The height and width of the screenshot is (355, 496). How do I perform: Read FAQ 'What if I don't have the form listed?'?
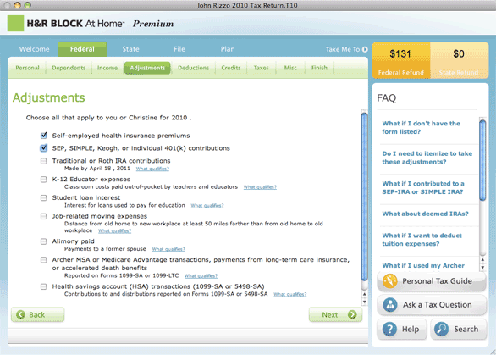coord(421,128)
